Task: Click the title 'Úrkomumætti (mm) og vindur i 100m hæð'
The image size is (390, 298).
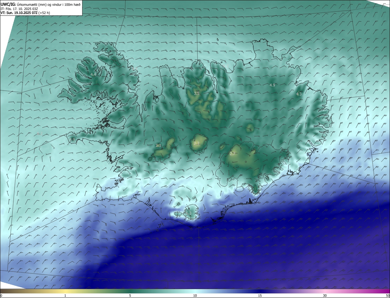Action: tap(48, 5)
